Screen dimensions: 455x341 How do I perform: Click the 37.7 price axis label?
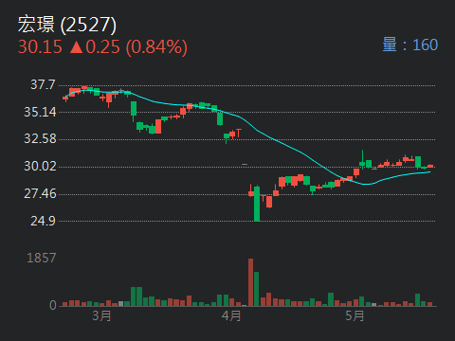[43, 84]
